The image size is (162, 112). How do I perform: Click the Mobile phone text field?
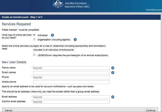tap(71, 82)
